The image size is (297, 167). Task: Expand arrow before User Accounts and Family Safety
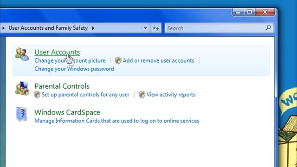(x=3, y=28)
